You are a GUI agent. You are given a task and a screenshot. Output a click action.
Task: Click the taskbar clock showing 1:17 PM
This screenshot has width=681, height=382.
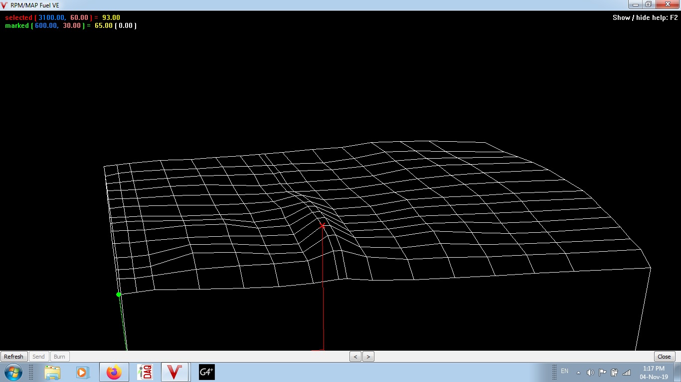coord(654,373)
